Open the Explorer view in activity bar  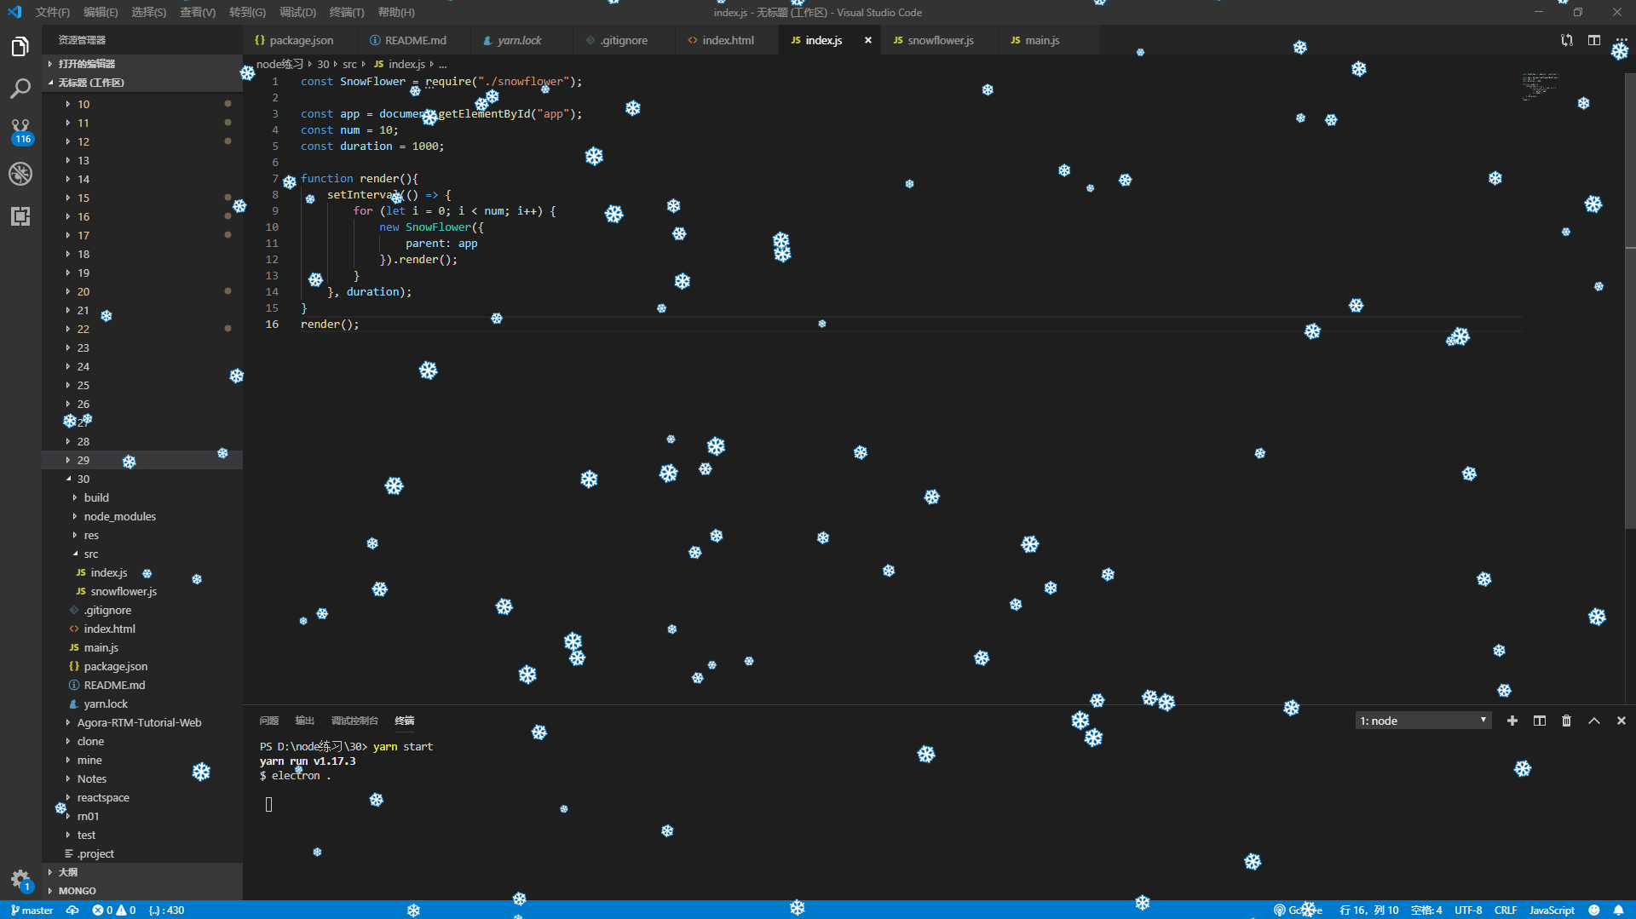coord(20,47)
